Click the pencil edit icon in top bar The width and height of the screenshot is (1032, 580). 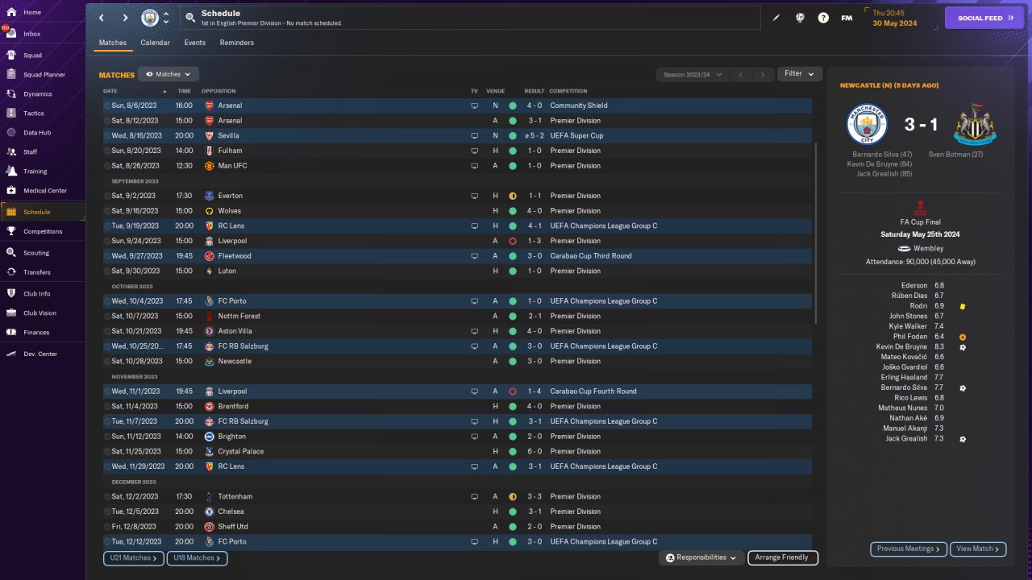coord(776,18)
